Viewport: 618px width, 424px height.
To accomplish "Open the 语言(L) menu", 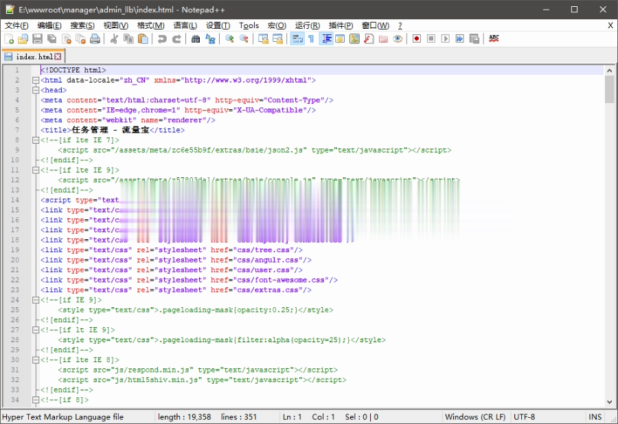I will (x=185, y=25).
